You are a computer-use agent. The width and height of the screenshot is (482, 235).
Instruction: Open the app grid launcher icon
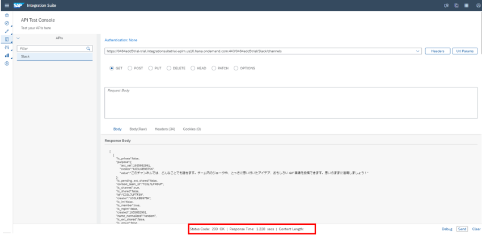466,6
